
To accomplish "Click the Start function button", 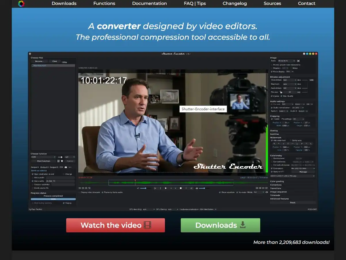I will (43, 161).
